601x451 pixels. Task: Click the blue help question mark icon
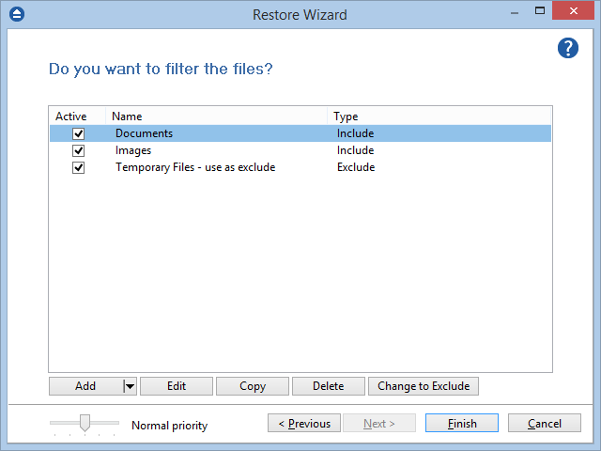(x=567, y=48)
